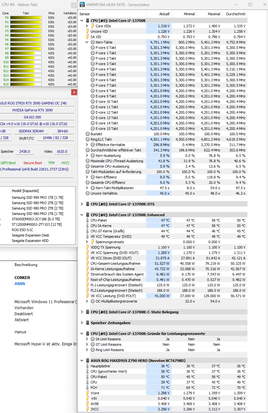Close the GPU info panel with red X
This screenshot has height=413, width=268.
[74, 92]
